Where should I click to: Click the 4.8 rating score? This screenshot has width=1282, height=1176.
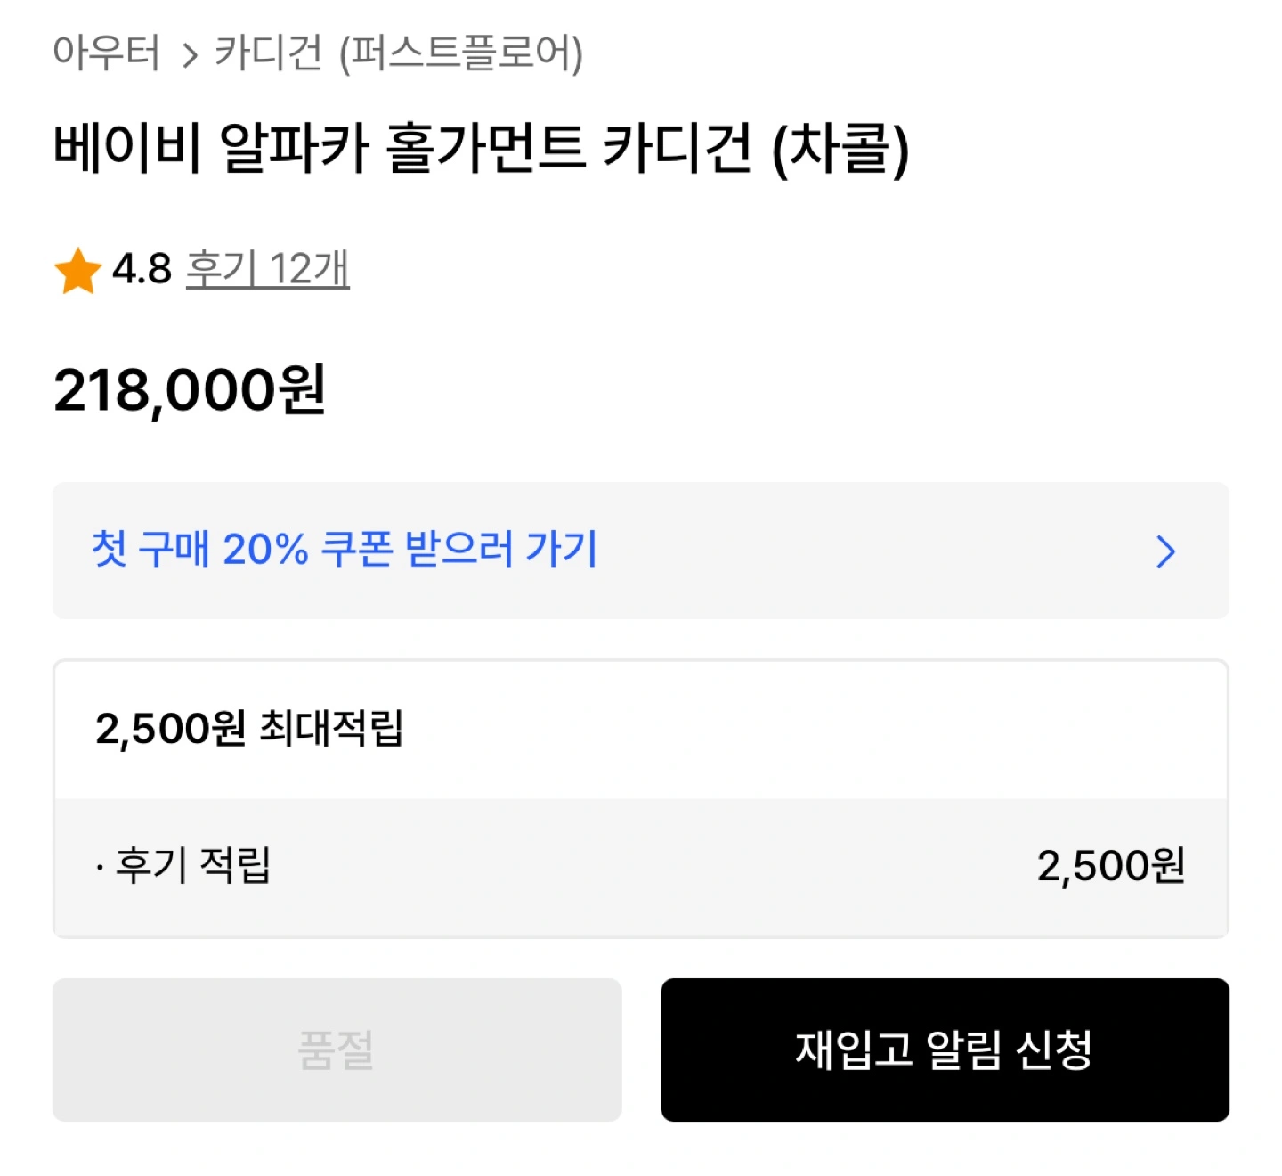[142, 269]
